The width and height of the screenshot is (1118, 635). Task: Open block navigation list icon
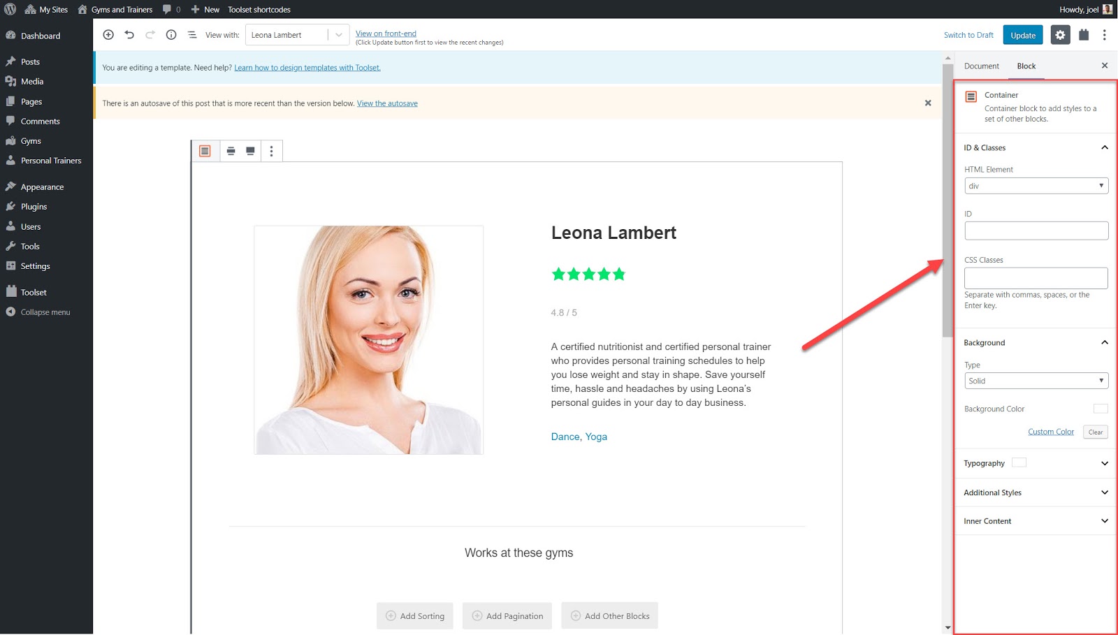coord(192,35)
